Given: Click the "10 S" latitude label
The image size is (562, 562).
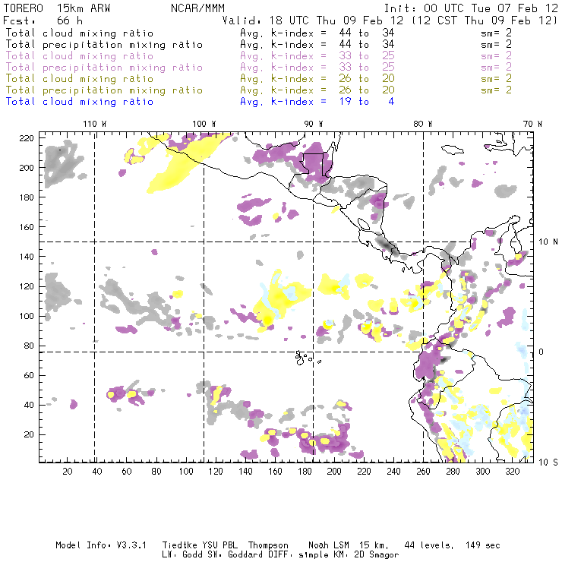Looking at the screenshot, I should click(548, 463).
